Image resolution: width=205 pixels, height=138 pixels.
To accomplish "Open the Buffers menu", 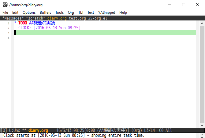I will [45, 13].
